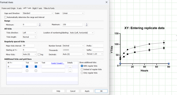Select the Left Y axis tab

[27, 8]
